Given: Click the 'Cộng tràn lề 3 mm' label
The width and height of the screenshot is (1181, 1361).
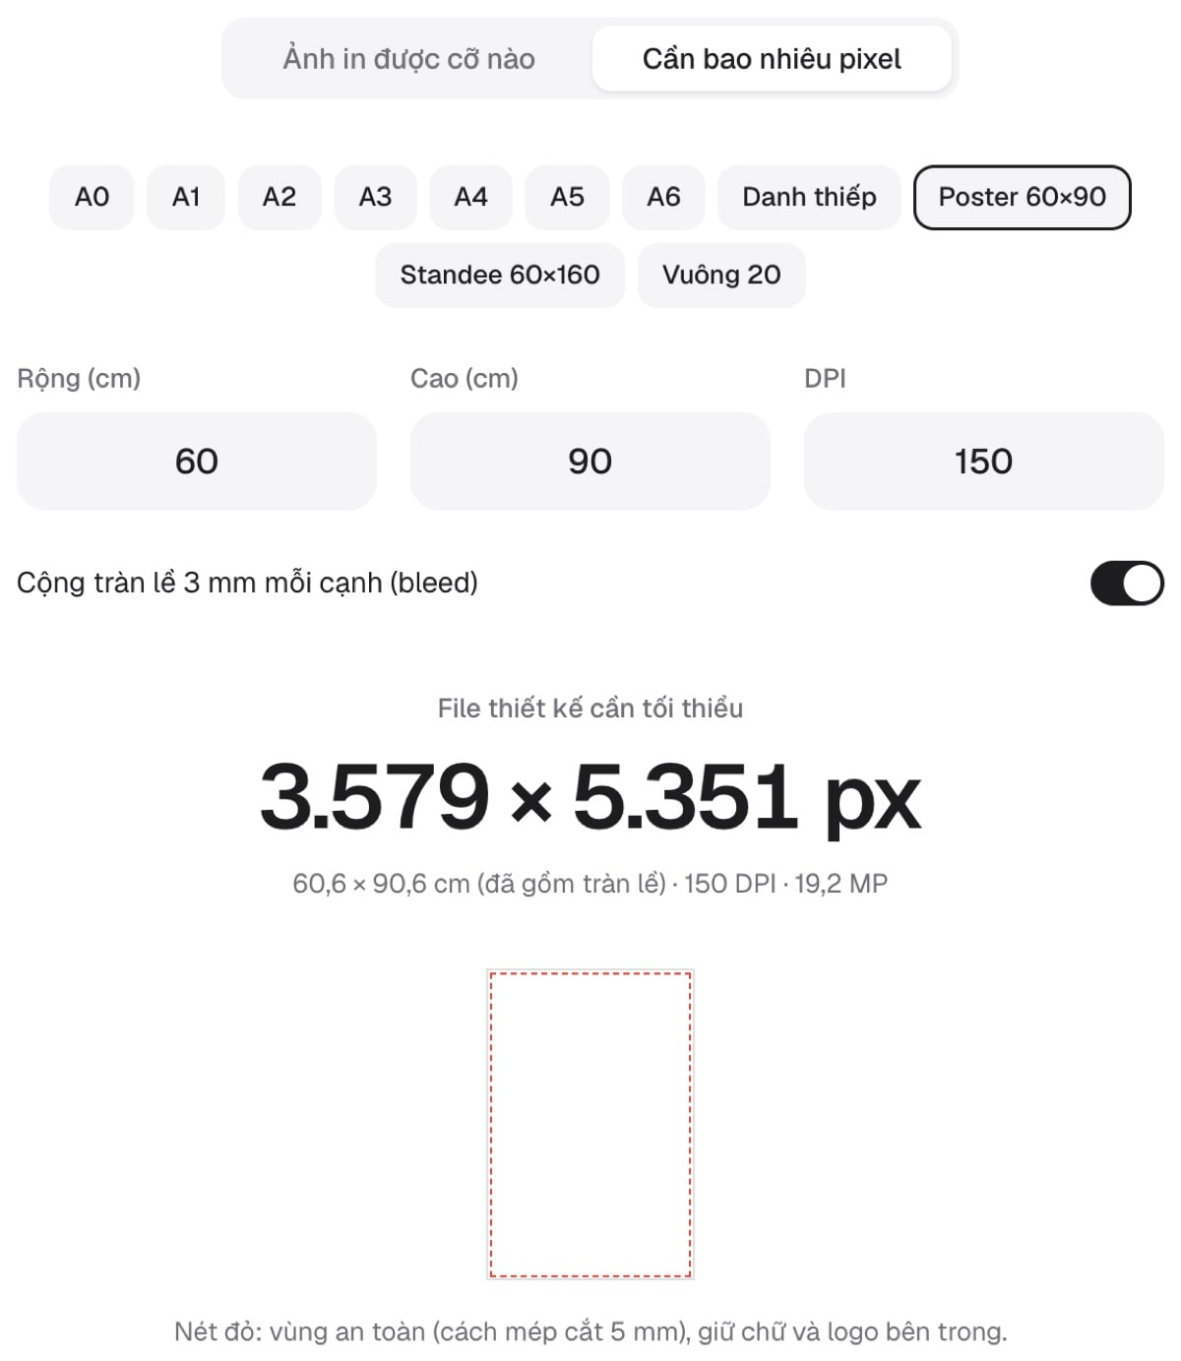Looking at the screenshot, I should 247,583.
